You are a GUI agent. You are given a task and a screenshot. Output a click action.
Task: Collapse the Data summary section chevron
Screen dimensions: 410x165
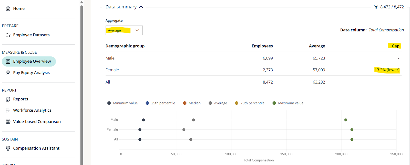(141, 7)
